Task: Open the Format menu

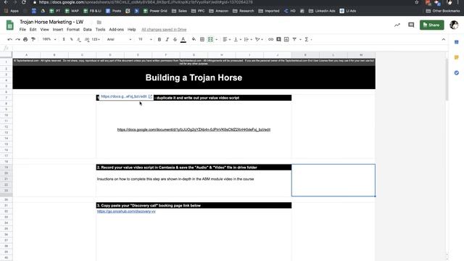Action: click(x=73, y=30)
